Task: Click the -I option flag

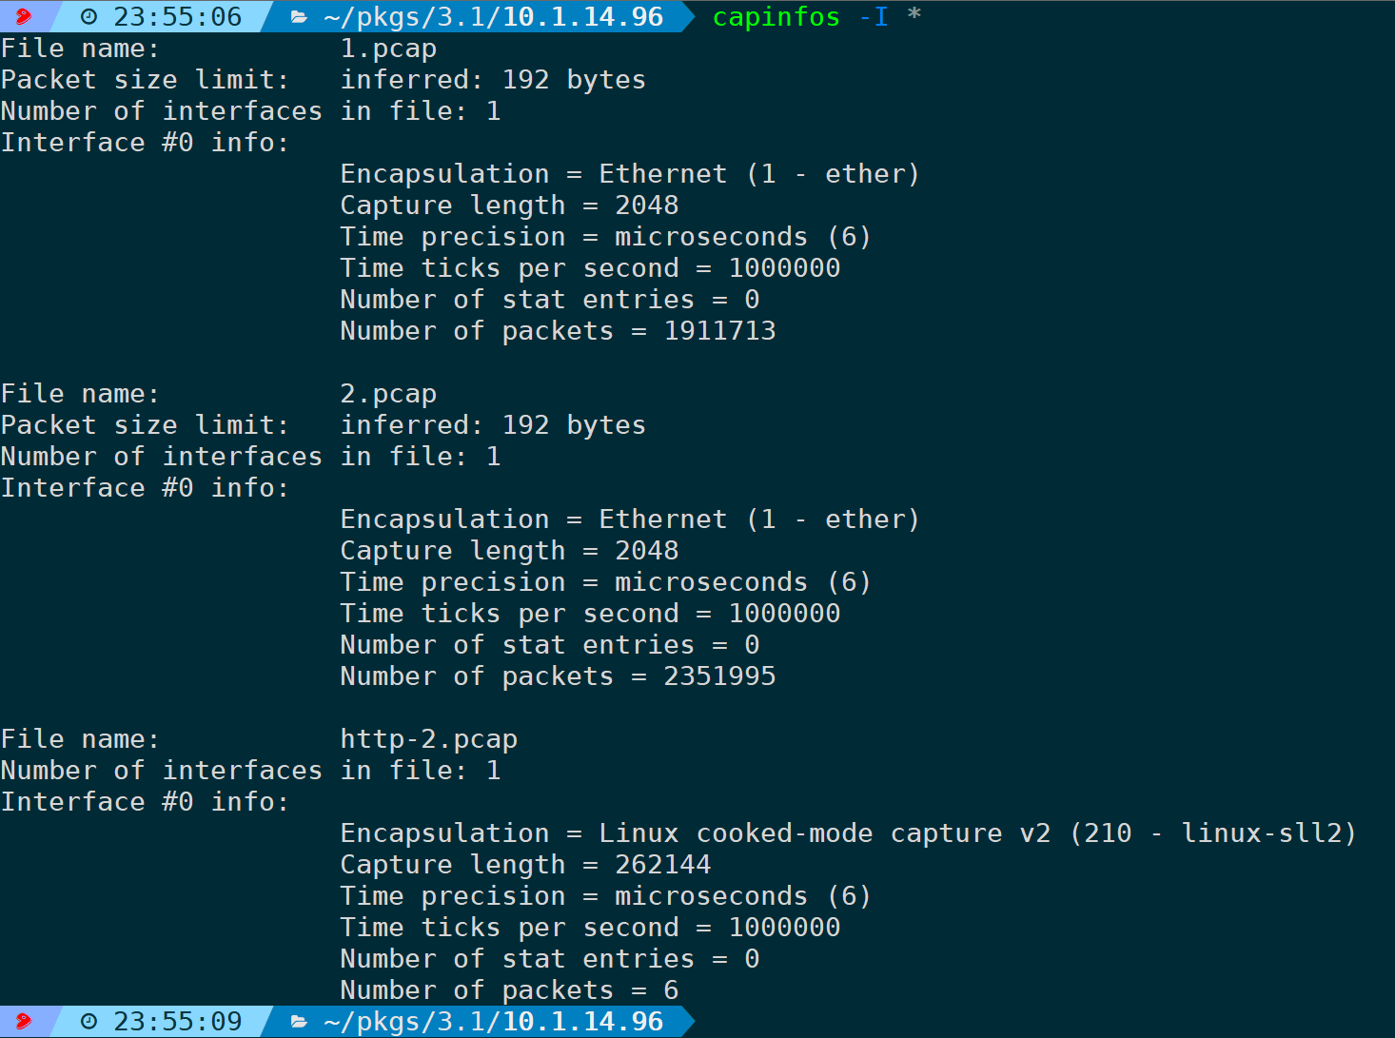Action: [x=874, y=17]
